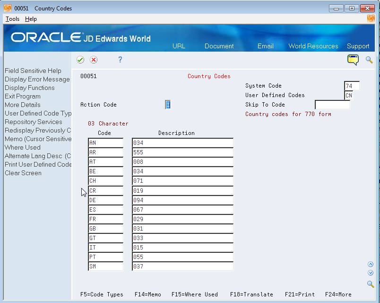The image size is (380, 303).
Task: Click F21=Print function key
Action: pos(300,294)
